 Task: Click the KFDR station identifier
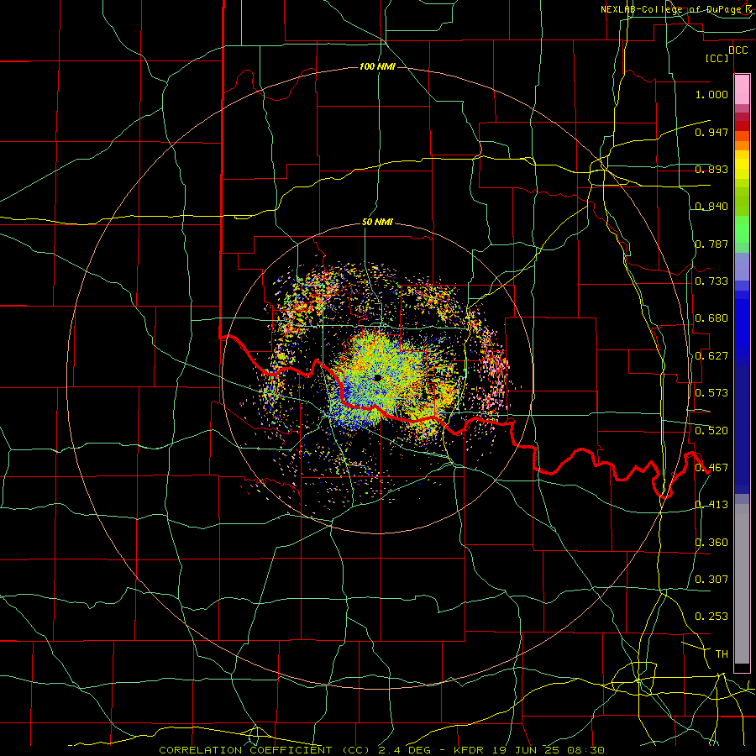(470, 750)
